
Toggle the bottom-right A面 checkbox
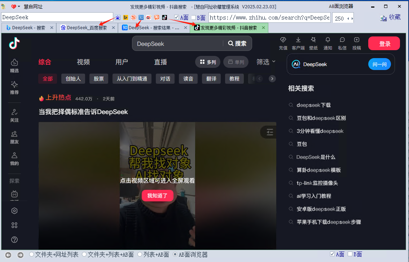332,254
